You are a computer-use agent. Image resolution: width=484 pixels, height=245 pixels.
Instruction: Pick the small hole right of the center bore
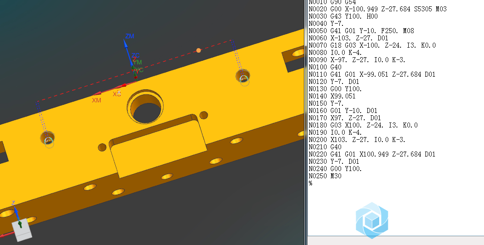point(204,115)
